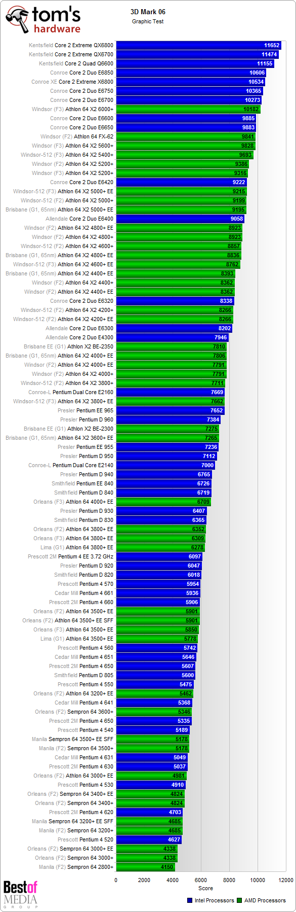Click the 6000 tick on the score axis

(x=201, y=880)
